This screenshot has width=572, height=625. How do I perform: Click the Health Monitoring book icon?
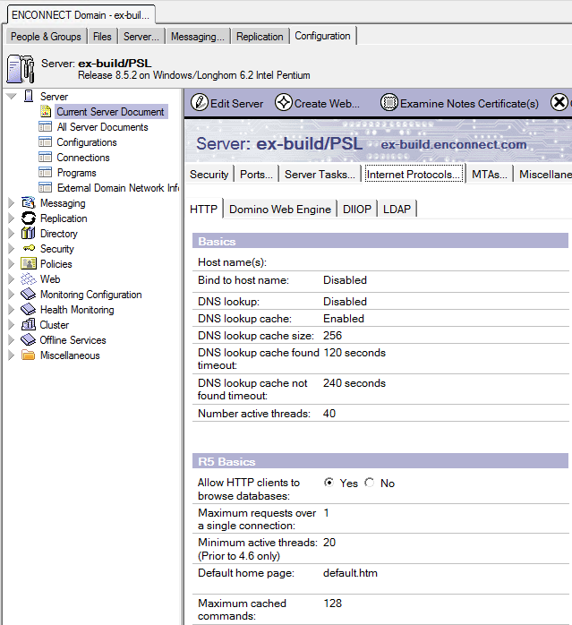tap(29, 309)
